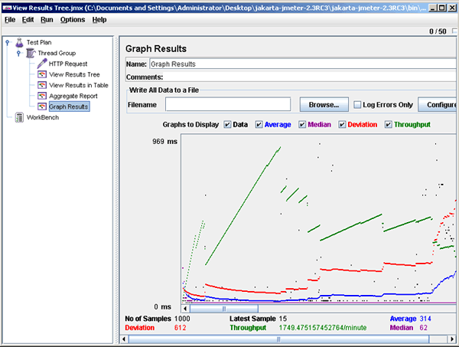
Task: Uncheck the Data graph checkbox
Action: pos(227,125)
